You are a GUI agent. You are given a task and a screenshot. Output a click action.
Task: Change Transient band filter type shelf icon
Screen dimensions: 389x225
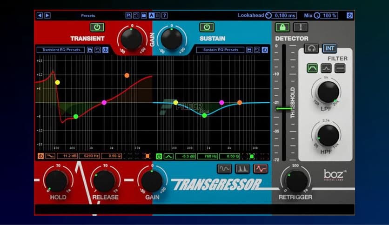tap(50, 156)
